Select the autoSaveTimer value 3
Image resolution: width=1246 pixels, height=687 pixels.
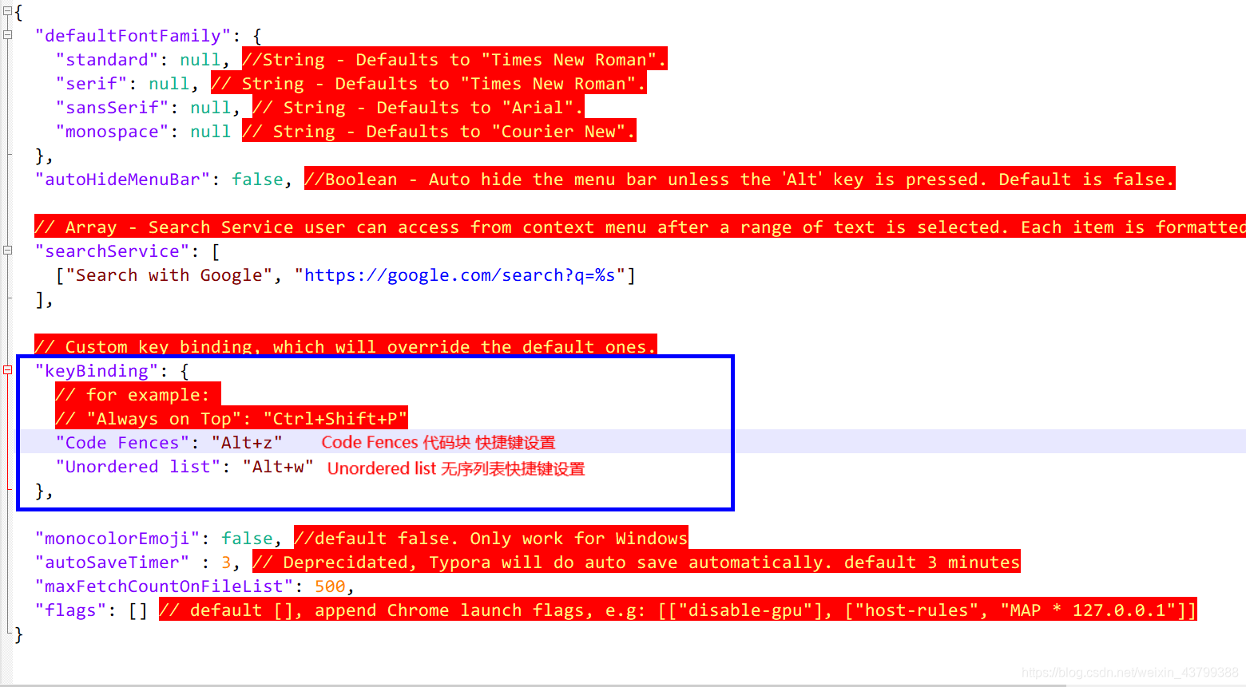pos(226,563)
